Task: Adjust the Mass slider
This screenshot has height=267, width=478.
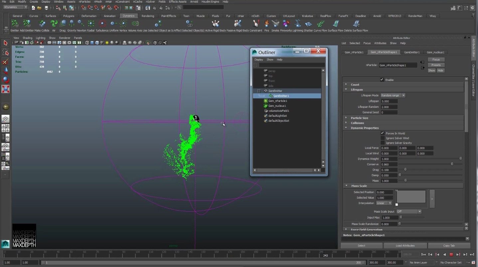Action: [x=405, y=181]
